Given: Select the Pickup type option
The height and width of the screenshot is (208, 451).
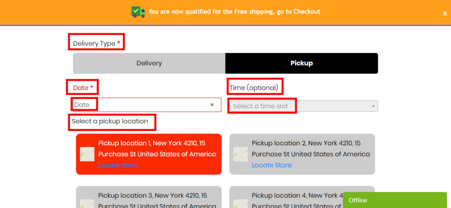Looking at the screenshot, I should [302, 63].
